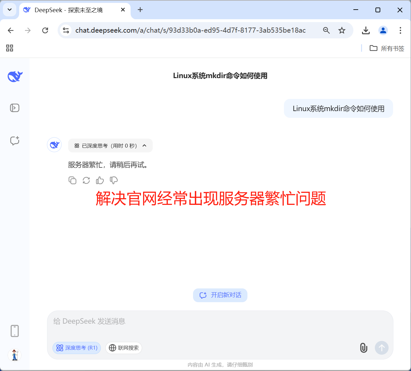The height and width of the screenshot is (371, 411).
Task: Select the DeepSeek browser tab
Action: pyautogui.click(x=69, y=10)
